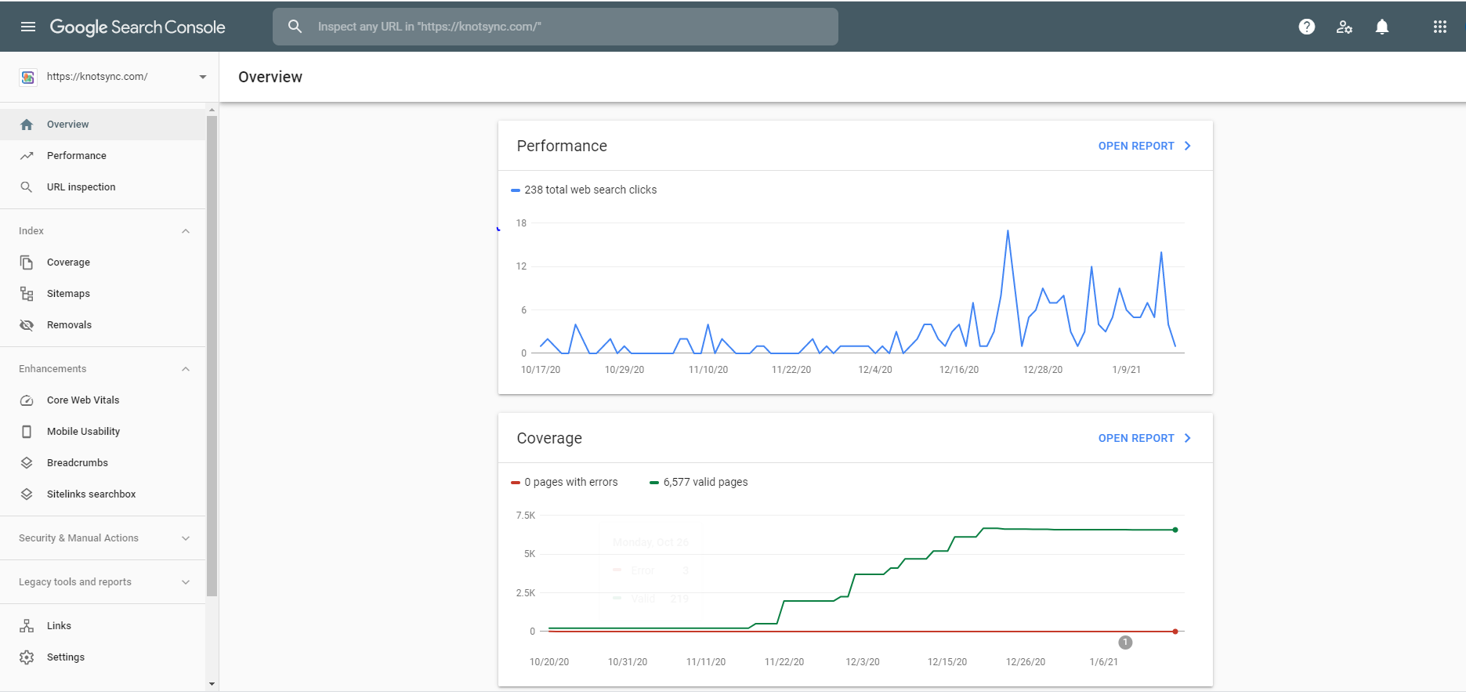
Task: Click the Removals eye-slash icon
Action: coord(27,325)
